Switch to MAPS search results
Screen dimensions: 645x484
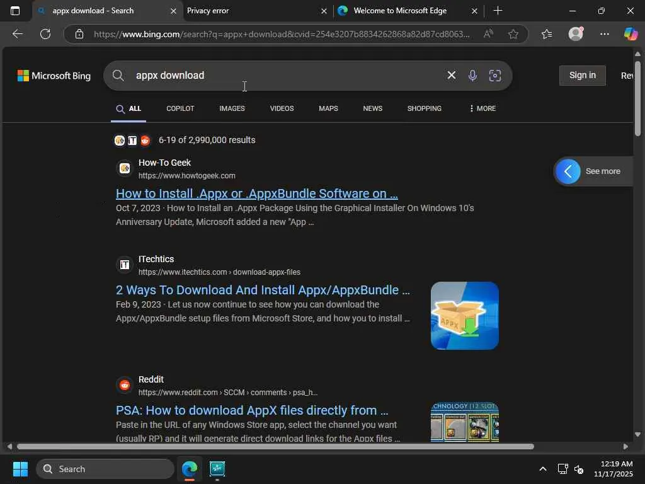(328, 108)
